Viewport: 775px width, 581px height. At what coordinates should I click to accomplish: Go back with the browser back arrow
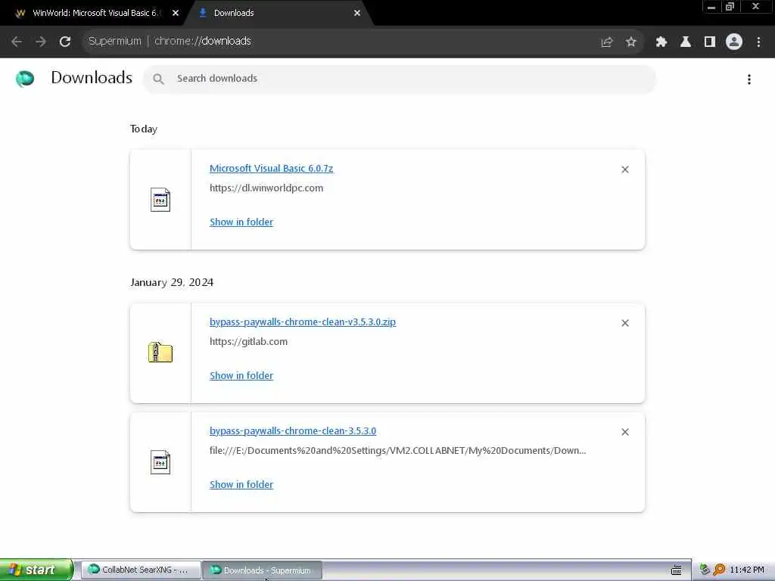(x=17, y=42)
